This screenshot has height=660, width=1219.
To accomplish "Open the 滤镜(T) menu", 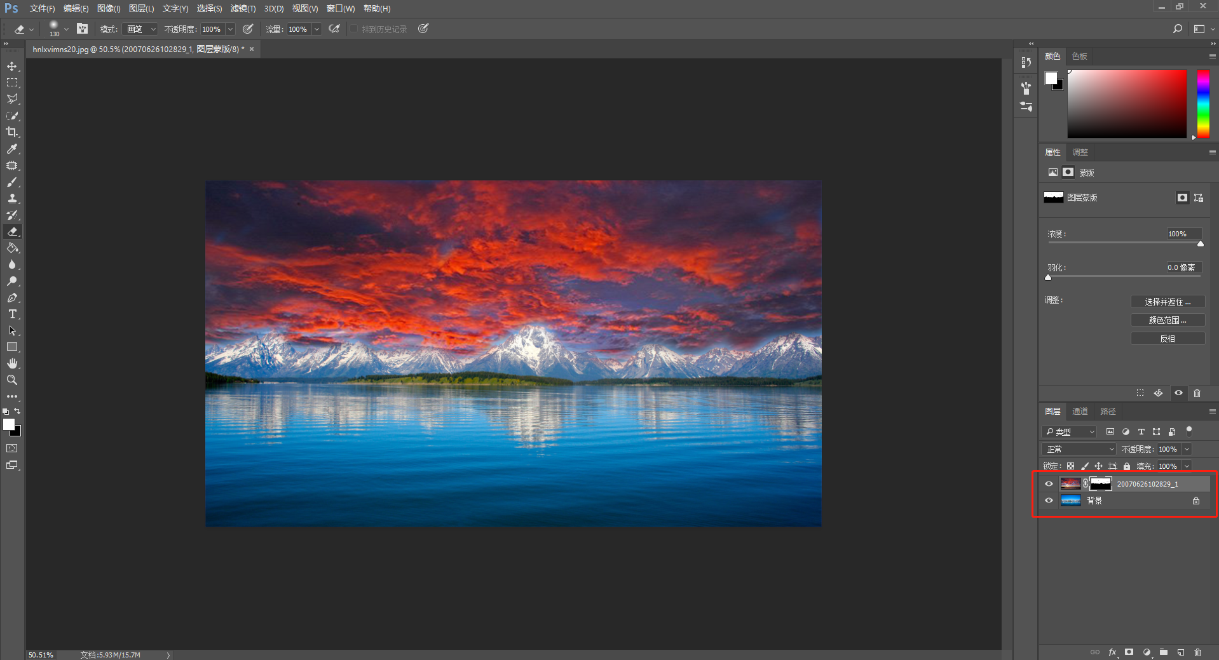I will click(243, 8).
